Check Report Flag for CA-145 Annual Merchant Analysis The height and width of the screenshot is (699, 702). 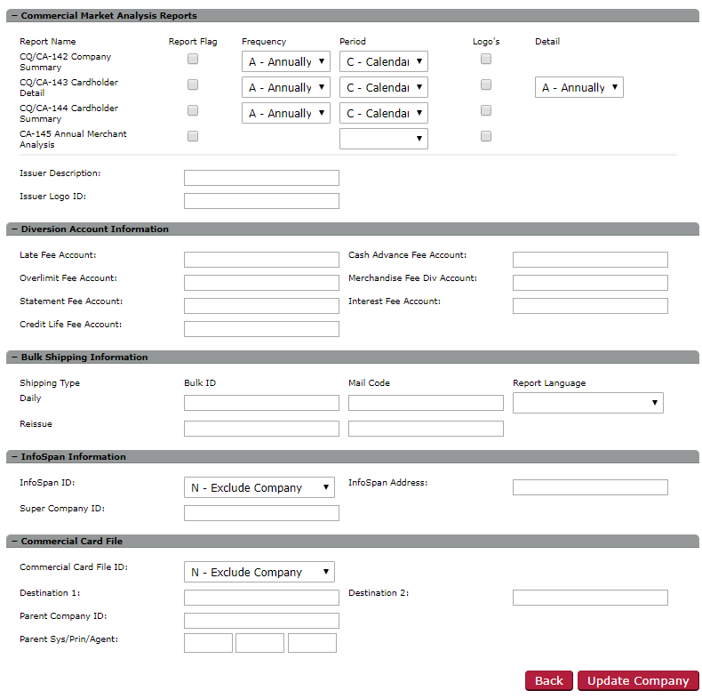tap(193, 136)
